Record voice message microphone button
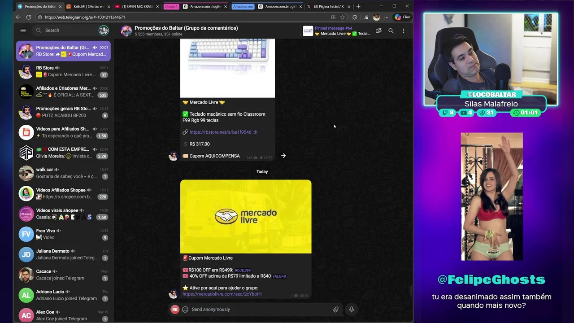 coord(352,309)
